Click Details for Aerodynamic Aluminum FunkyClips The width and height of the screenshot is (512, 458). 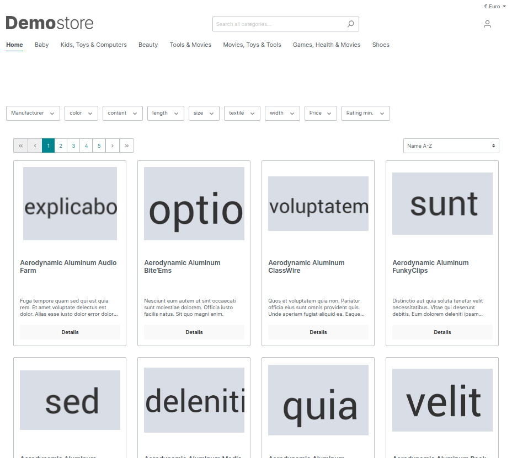click(x=442, y=332)
